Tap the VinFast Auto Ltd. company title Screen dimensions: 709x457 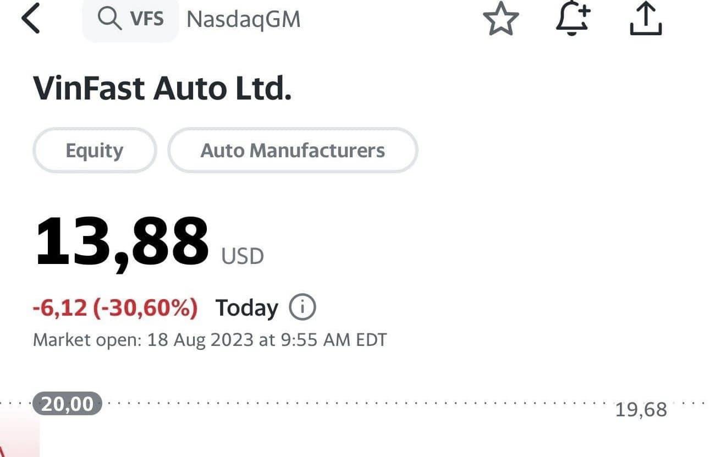tap(162, 89)
